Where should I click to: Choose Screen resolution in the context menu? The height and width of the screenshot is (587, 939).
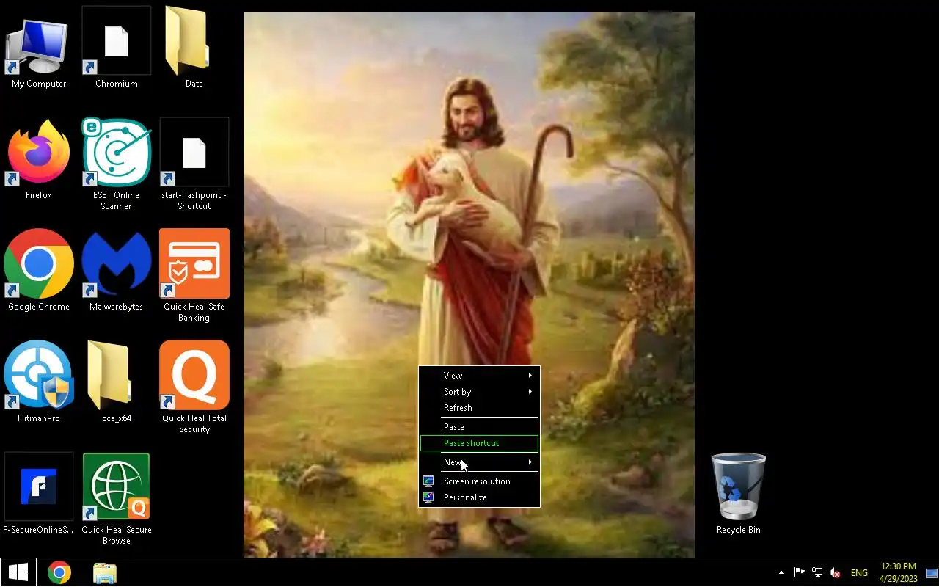pos(480,481)
